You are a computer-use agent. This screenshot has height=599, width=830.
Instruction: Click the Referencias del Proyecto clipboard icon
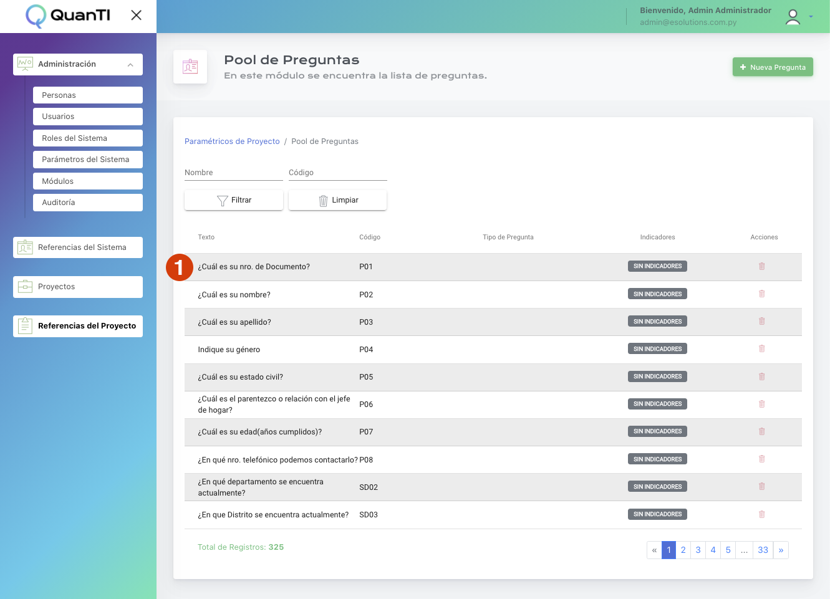(25, 325)
